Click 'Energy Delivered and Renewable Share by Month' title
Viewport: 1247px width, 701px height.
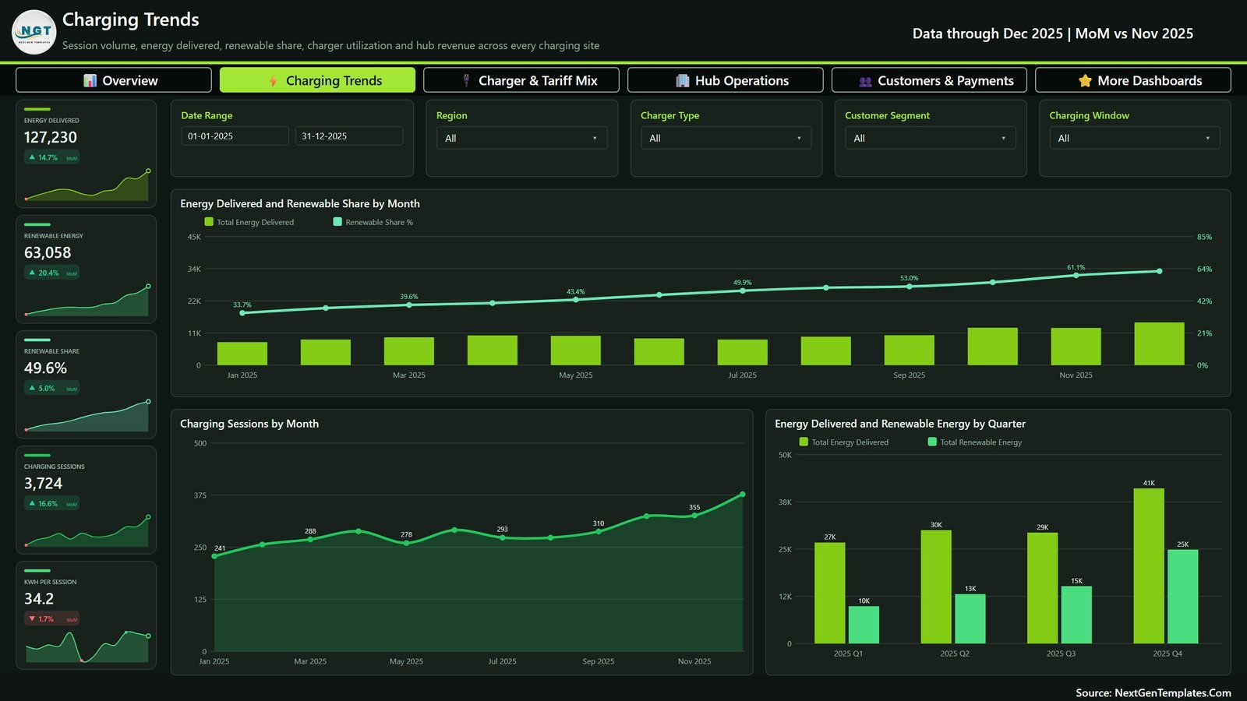click(300, 203)
